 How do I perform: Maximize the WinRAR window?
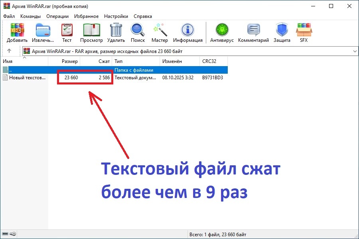pos(331,6)
